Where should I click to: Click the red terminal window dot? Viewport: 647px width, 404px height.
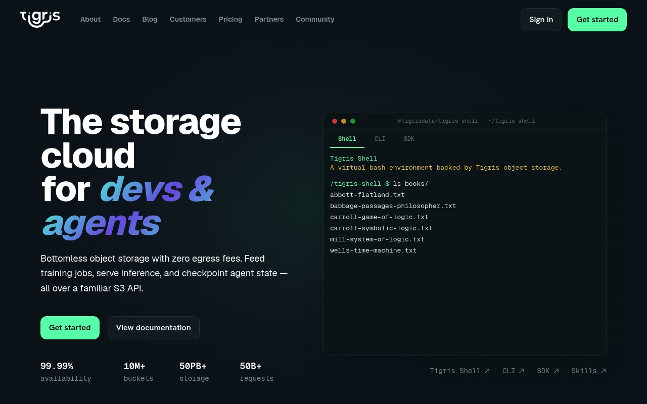335,121
